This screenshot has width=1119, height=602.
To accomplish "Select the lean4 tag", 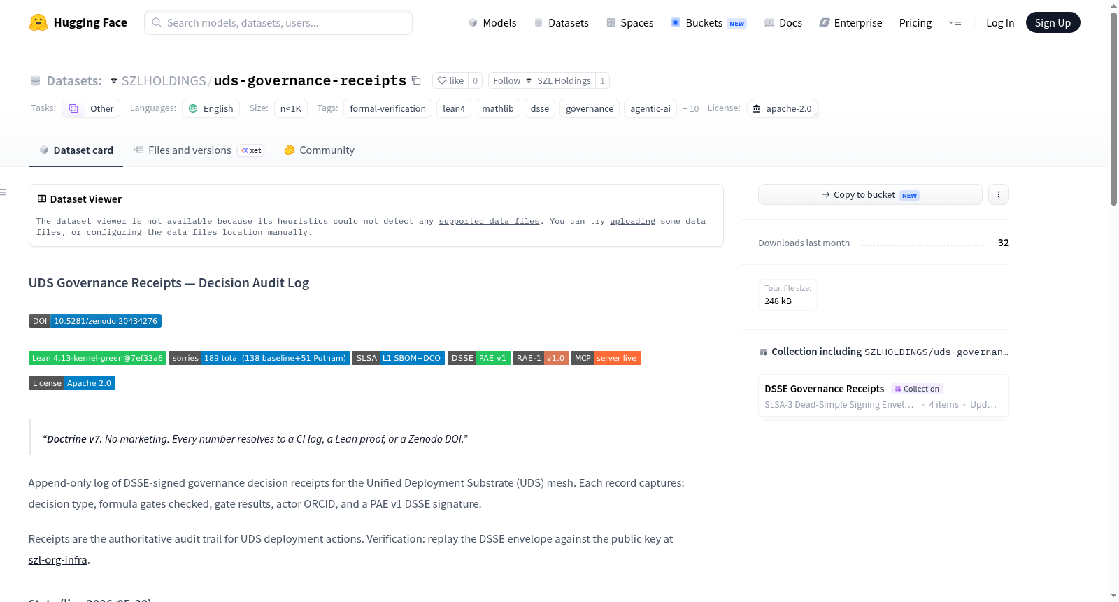I will [x=454, y=108].
